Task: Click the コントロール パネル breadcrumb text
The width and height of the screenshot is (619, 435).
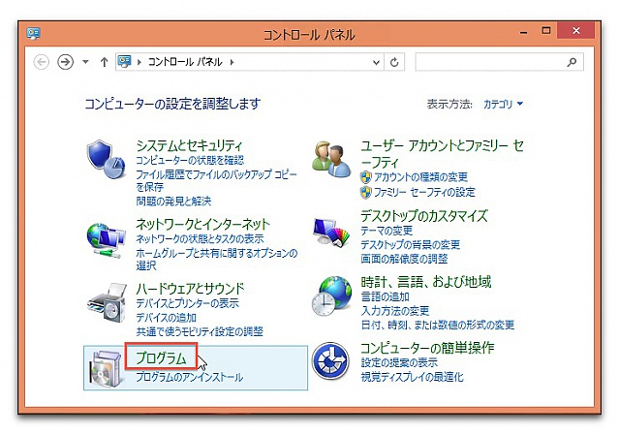Action: tap(185, 62)
